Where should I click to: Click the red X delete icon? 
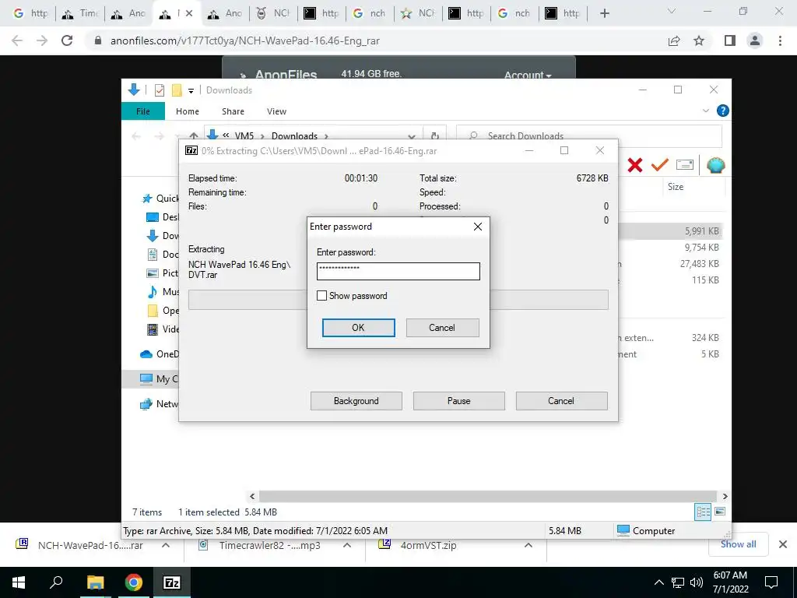pos(635,165)
